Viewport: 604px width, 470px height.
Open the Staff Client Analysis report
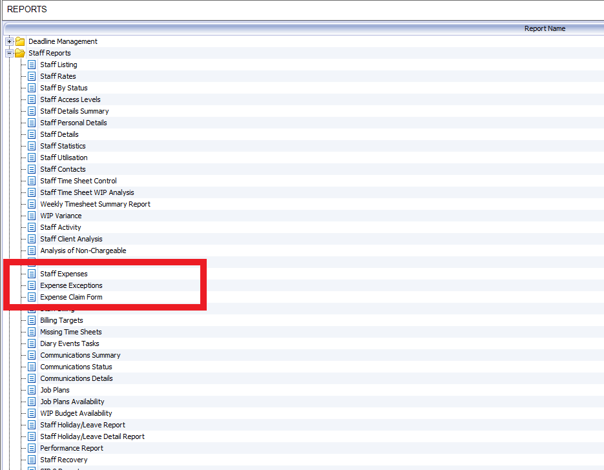tap(71, 239)
